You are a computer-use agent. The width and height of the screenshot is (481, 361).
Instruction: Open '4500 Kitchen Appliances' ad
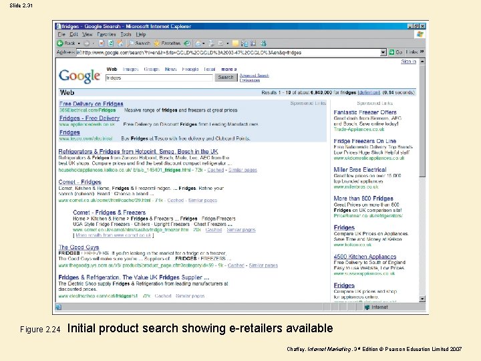coord(365,256)
